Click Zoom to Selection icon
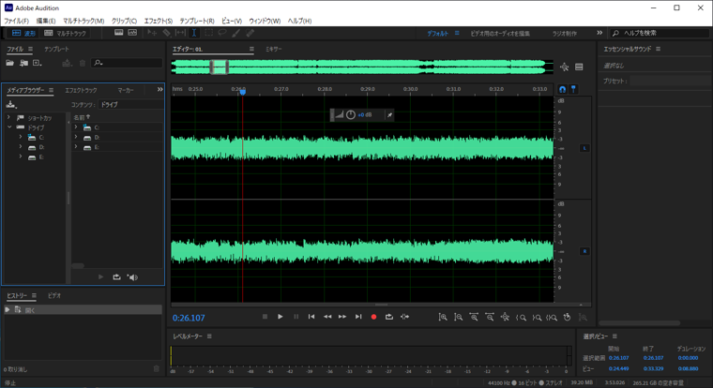This screenshot has width=713, height=388. (552, 317)
